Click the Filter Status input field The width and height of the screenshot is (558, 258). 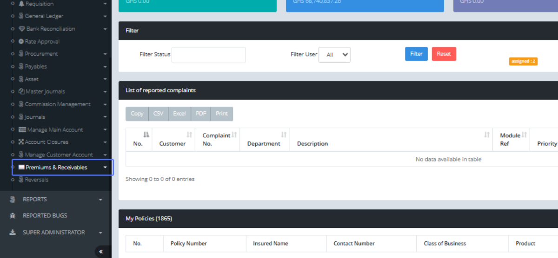coord(208,55)
